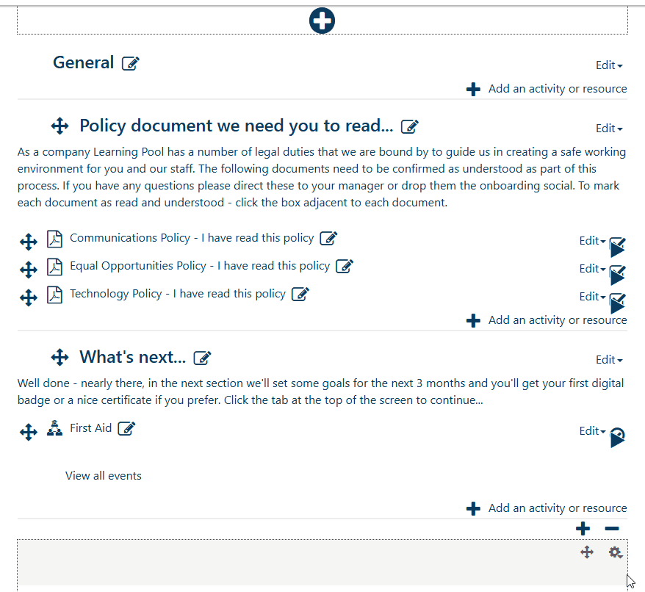
Task: Open the Edit dropdown for Equal Opportunities Policy
Action: (x=591, y=268)
